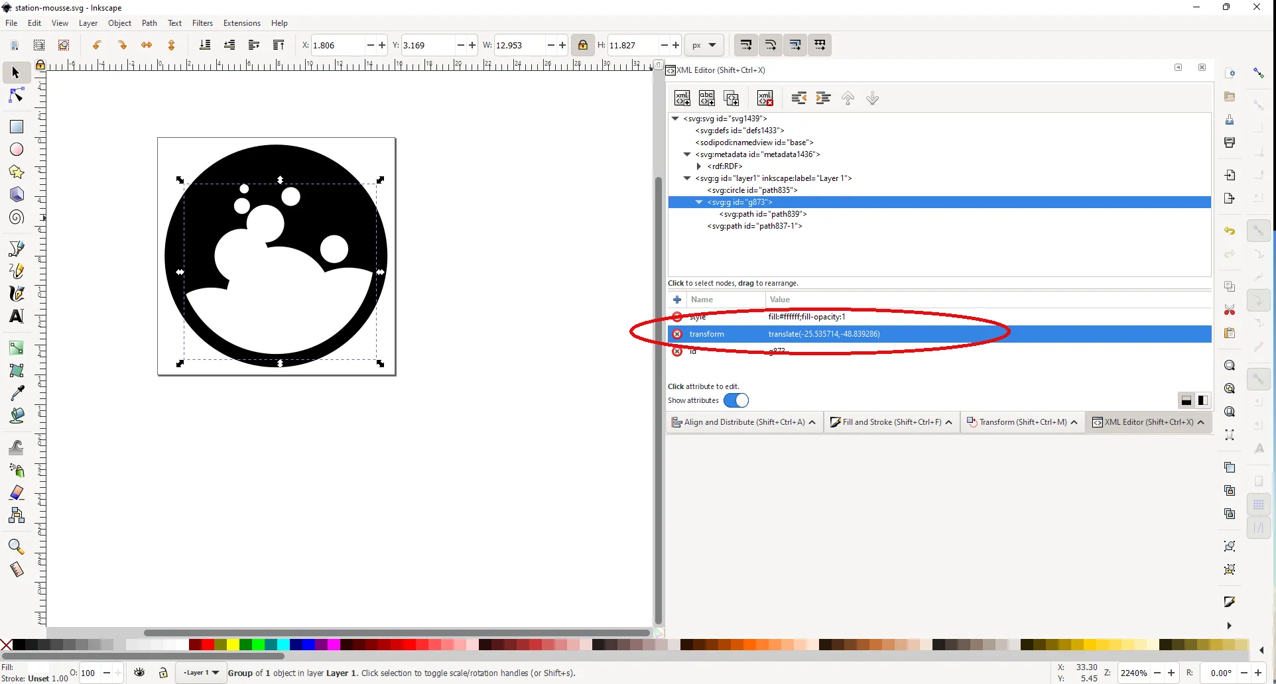Click the yellow color swatch in palette
Screen dimensions: 1276x684
[x=233, y=644]
